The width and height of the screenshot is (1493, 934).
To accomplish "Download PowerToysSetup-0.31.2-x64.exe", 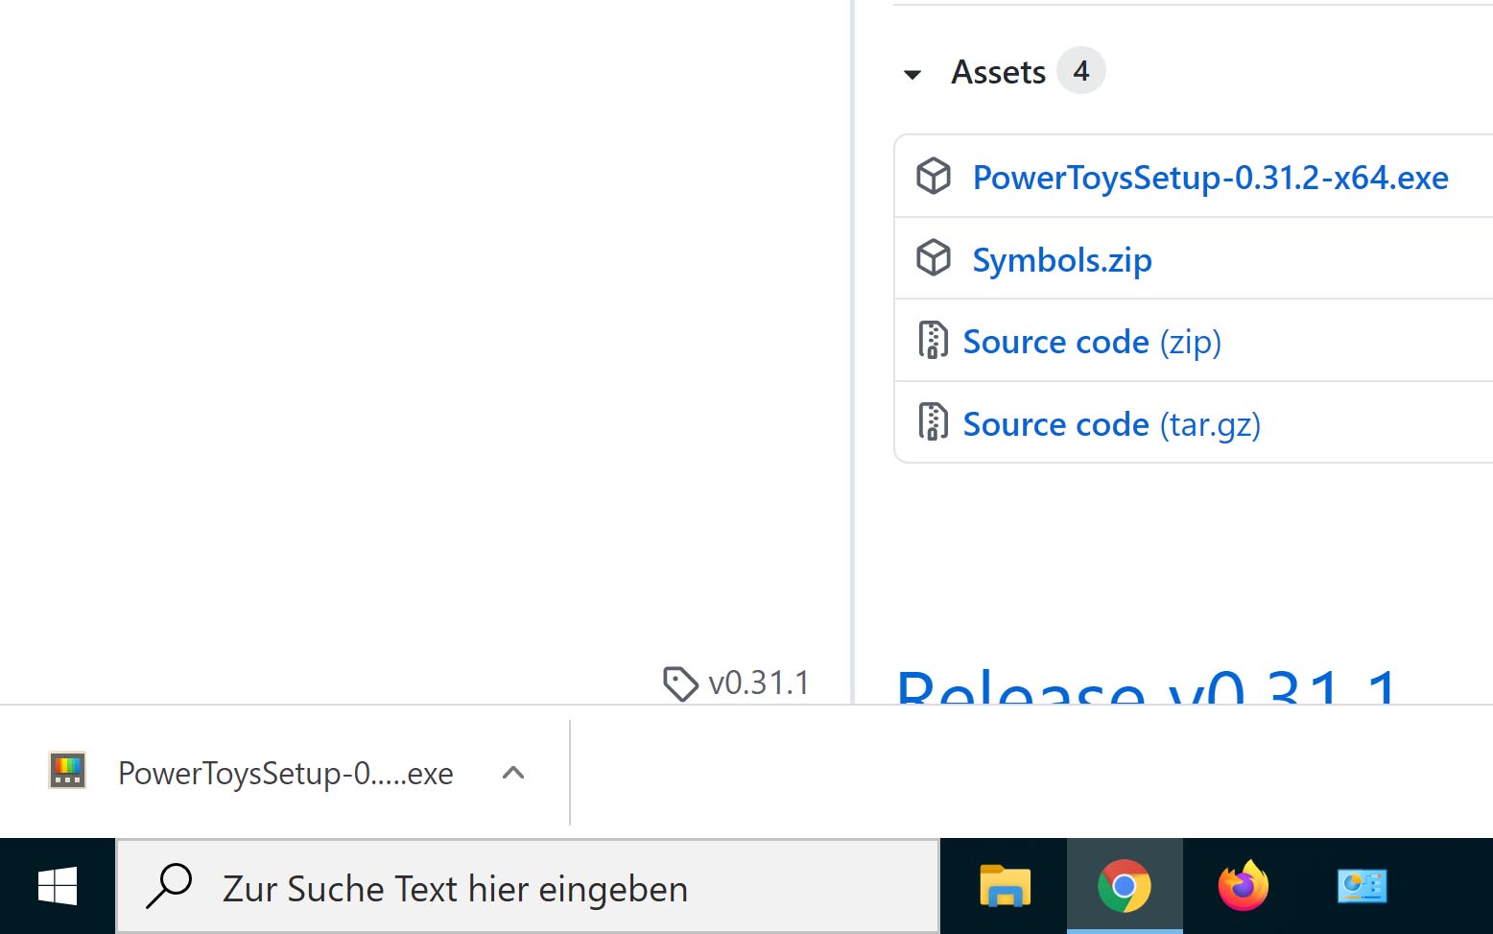I will (x=1210, y=177).
